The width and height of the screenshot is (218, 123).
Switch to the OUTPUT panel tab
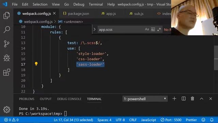pyautogui.click(x=46, y=99)
